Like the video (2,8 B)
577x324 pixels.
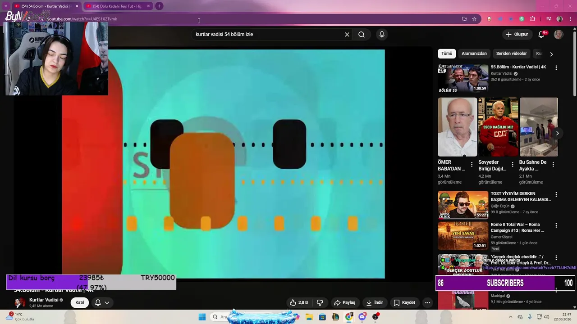click(x=299, y=302)
